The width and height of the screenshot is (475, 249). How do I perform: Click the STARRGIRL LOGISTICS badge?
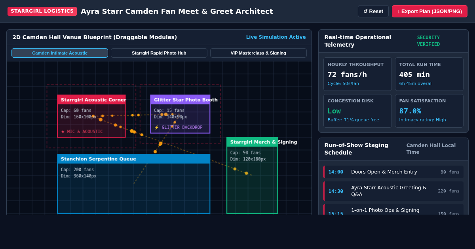coord(42,11)
